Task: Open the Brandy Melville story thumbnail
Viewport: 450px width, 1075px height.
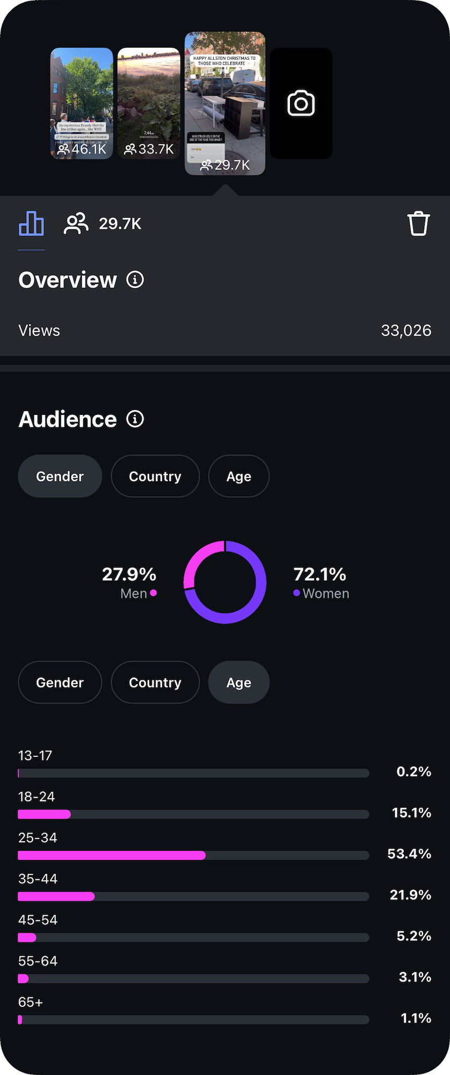Action: point(82,103)
